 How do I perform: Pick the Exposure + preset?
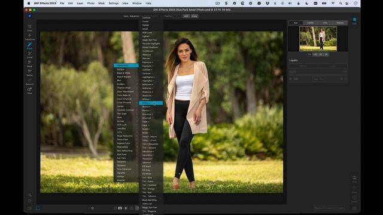(x=151, y=62)
